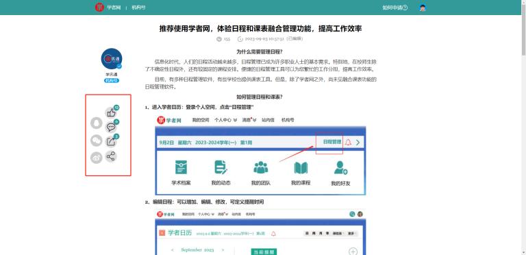This screenshot has width=526, height=255.
Task: Click the red 学者网 logo icon
Action: pyautogui.click(x=99, y=7)
